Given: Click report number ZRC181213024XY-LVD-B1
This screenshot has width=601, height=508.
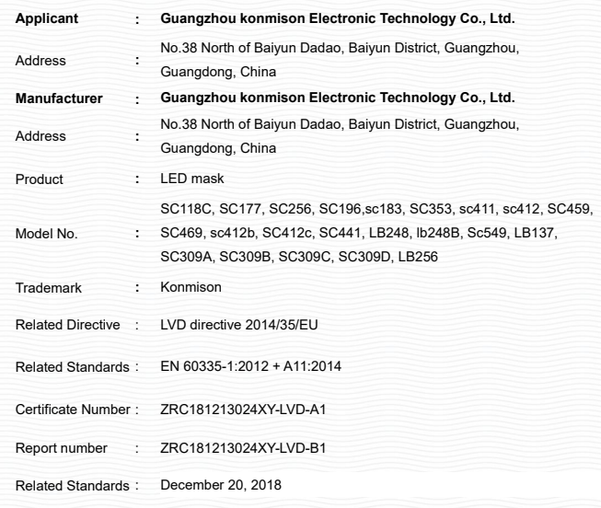Looking at the screenshot, I should pos(243,448).
